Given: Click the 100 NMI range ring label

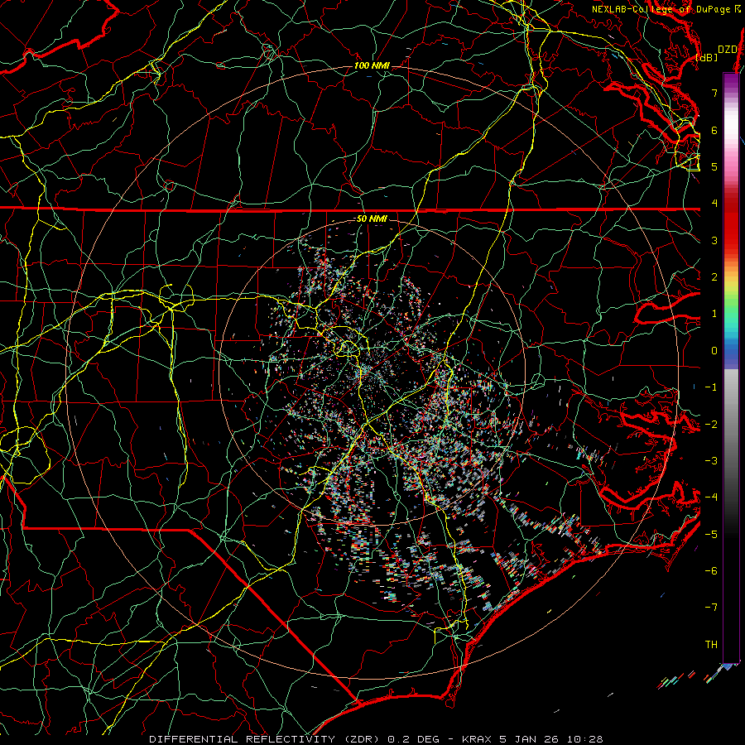Looking at the screenshot, I should coord(372,65).
